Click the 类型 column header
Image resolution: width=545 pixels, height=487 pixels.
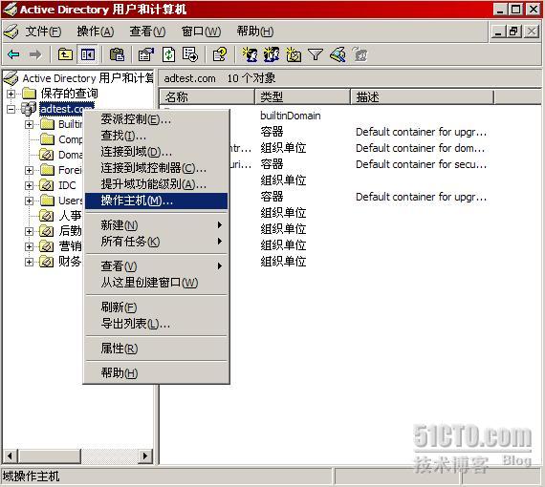[302, 96]
